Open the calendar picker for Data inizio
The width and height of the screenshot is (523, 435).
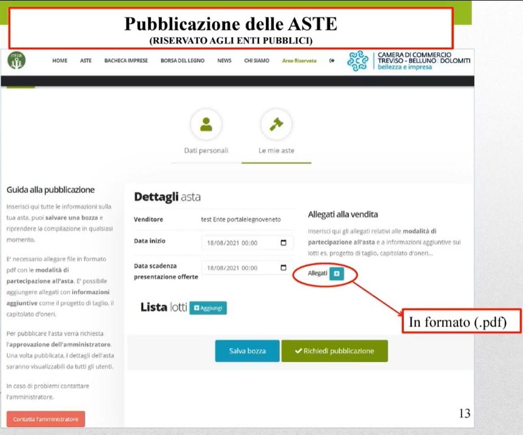(284, 243)
